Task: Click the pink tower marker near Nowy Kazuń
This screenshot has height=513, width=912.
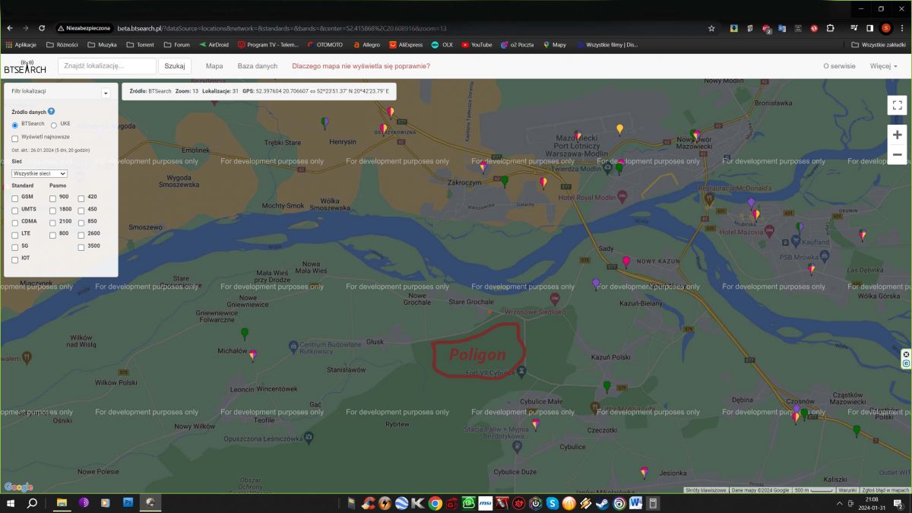Action: pos(626,262)
